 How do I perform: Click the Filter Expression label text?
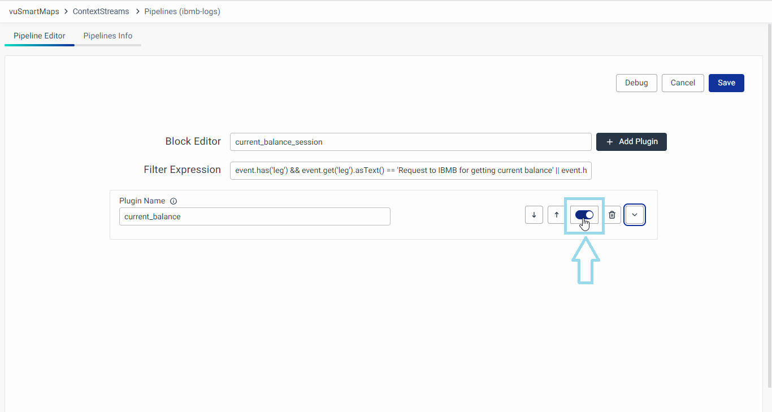(182, 170)
